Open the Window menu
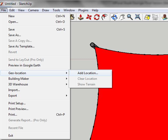Image resolution: width=168 pixels, height=140 pixels. [x=69, y=10]
